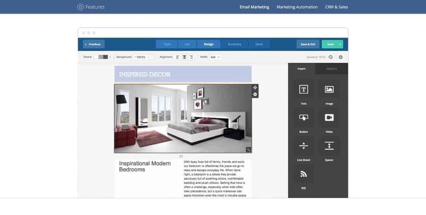Choose the Video insert block icon

(329, 117)
